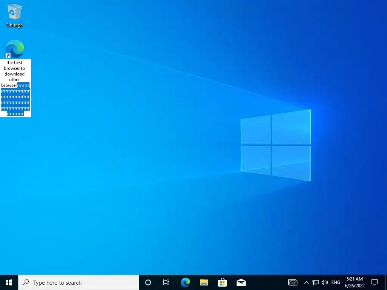The width and height of the screenshot is (387, 290).
Task: Open News and interests in the taskbar
Action: 293,282
